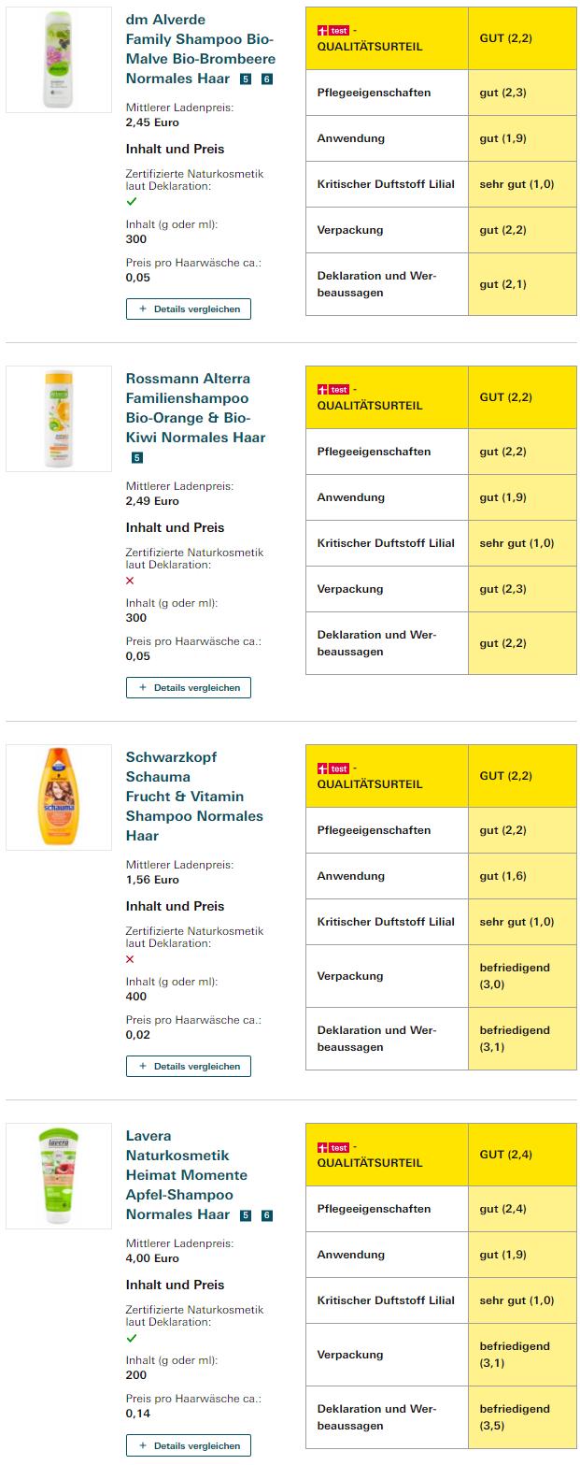580x1465 pixels.
Task: Open the Rossmann Alterra Familienshampoo title link
Action: [x=195, y=408]
